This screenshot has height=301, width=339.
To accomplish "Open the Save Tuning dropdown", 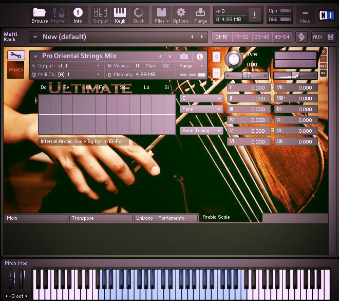I will pyautogui.click(x=201, y=131).
